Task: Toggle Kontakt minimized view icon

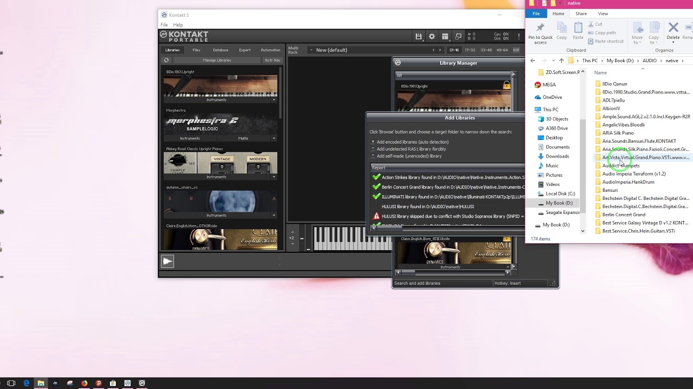Action: click(x=459, y=36)
